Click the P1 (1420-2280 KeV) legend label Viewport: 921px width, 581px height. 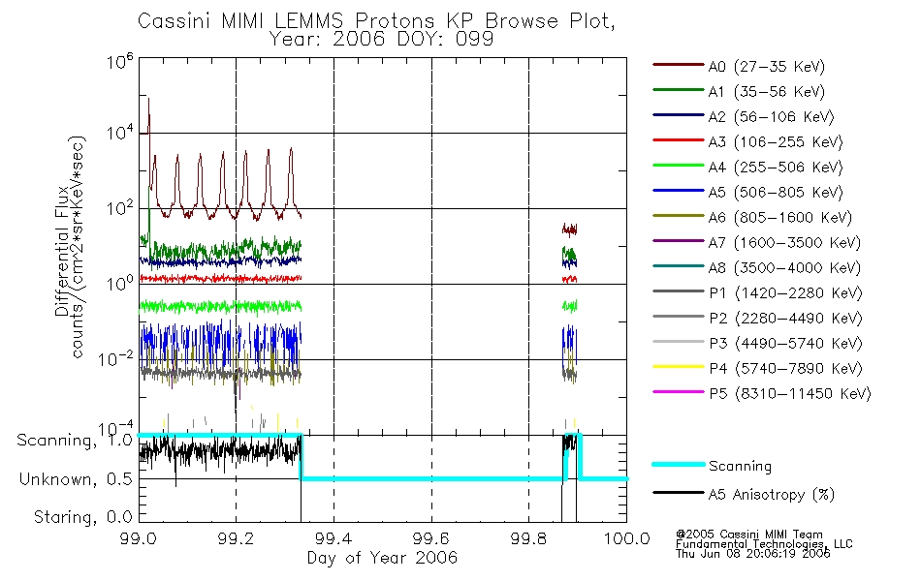pyautogui.click(x=785, y=292)
